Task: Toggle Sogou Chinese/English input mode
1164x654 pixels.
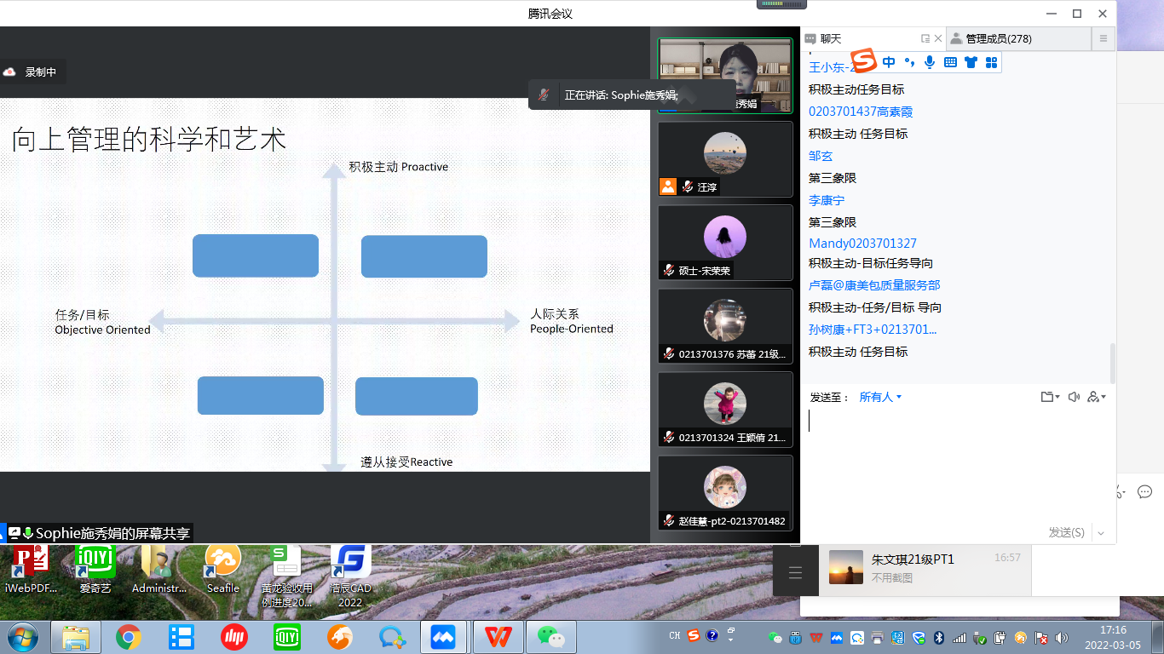Action: point(889,62)
